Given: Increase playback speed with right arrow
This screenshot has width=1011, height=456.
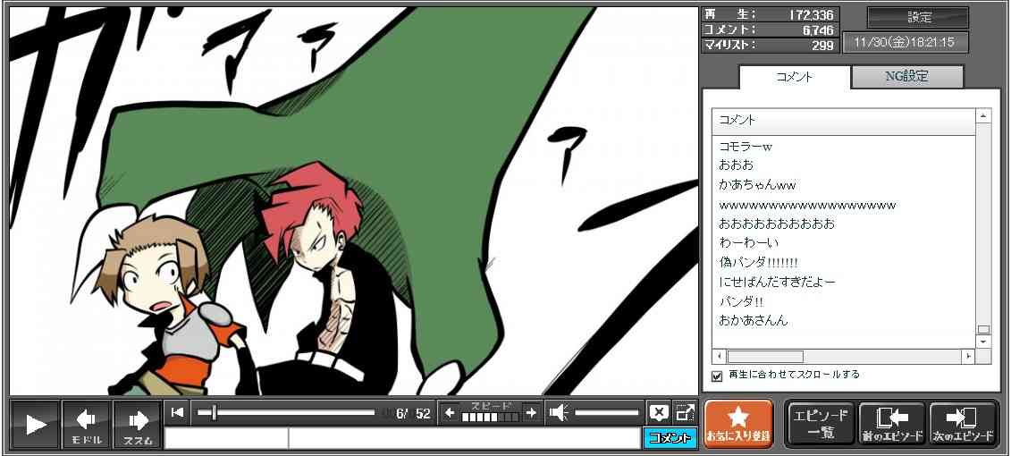Looking at the screenshot, I should coord(531,412).
